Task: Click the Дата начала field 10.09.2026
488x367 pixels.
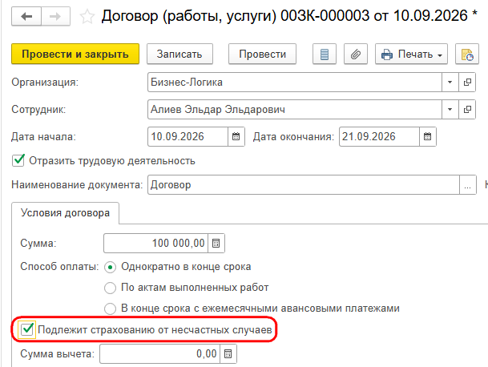Action: click(x=188, y=136)
